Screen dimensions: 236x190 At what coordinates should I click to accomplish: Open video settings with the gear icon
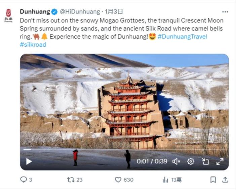pos(191,161)
